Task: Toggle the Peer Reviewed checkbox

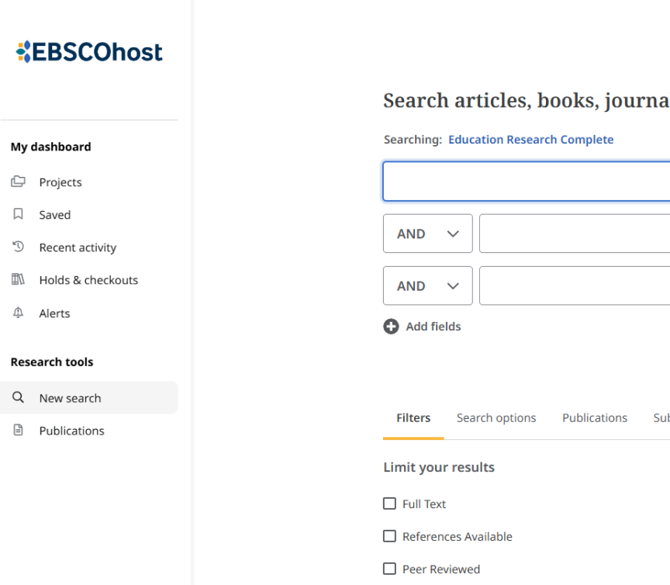Action: click(389, 569)
